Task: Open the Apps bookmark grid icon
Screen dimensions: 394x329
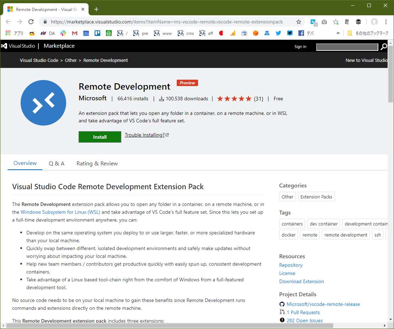Action: pos(8,33)
